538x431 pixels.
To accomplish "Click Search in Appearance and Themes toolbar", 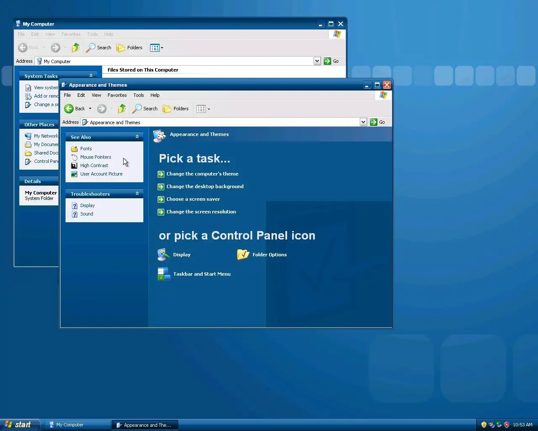I will click(x=145, y=109).
